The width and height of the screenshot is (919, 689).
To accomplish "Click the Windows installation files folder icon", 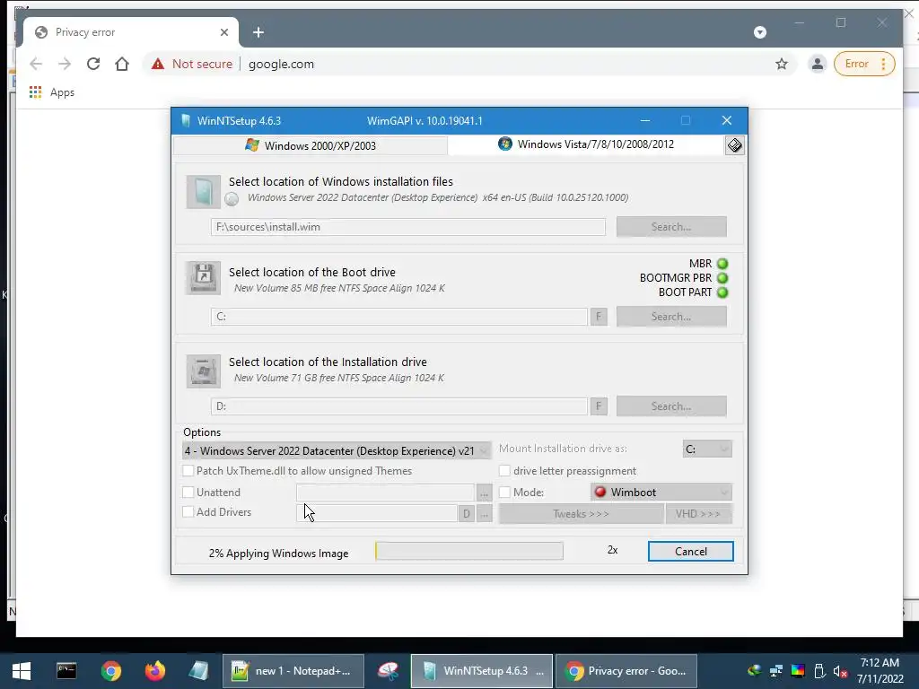I will pos(204,192).
